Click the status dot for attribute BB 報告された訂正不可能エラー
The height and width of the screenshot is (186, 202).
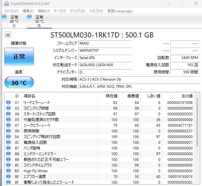click(x=8, y=159)
